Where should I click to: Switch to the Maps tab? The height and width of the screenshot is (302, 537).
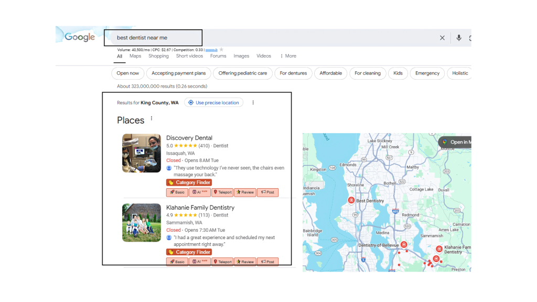135,56
